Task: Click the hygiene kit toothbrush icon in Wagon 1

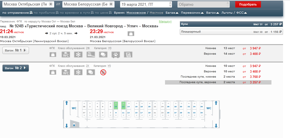Action: tap(90, 55)
